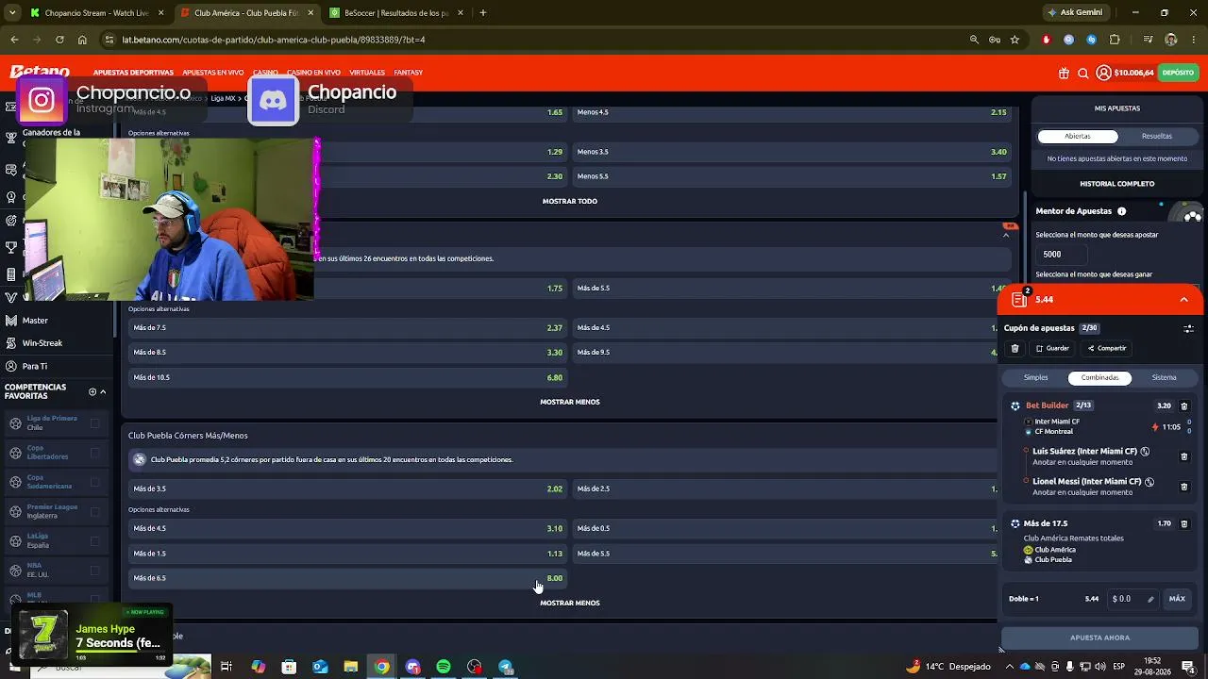
Task: Collapse the bet slip with the chevron
Action: 1183,300
